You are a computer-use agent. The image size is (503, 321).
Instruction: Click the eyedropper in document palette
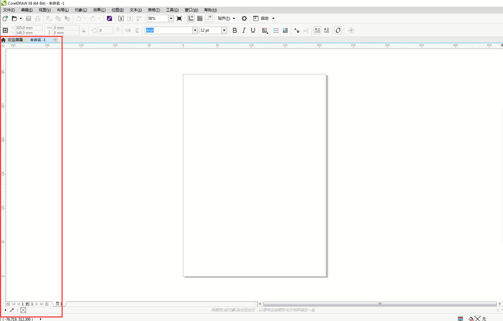12,310
